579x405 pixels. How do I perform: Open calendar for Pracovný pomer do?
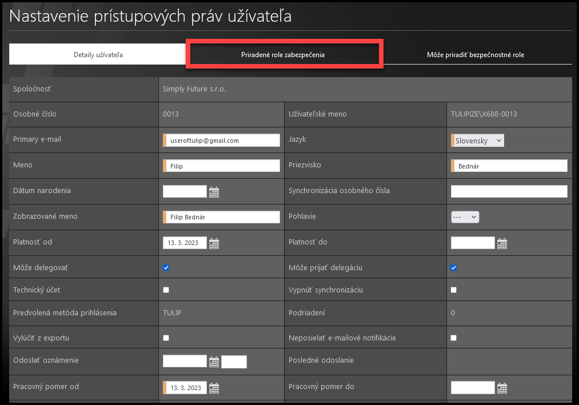502,388
